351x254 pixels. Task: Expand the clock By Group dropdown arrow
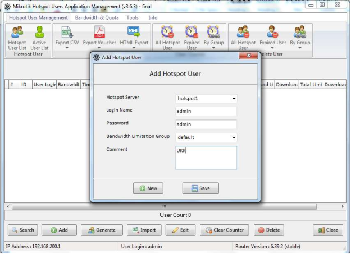coord(213,48)
